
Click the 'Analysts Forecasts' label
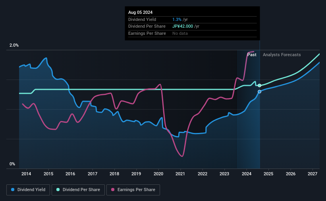tap(282, 55)
